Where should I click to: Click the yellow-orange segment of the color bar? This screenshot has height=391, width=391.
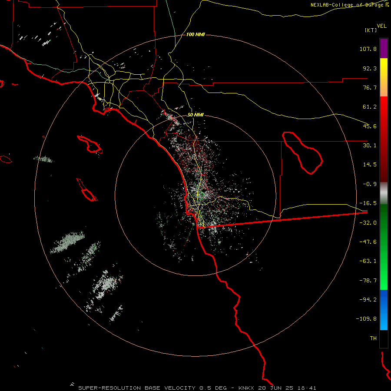(384, 77)
